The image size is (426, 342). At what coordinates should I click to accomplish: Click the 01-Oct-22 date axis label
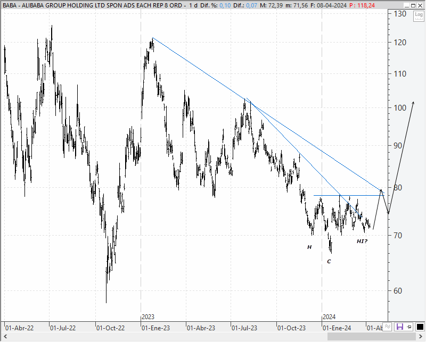110,328
